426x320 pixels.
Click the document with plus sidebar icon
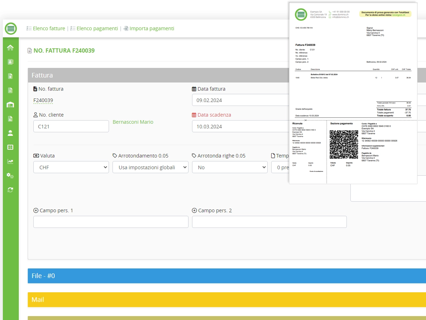click(10, 76)
